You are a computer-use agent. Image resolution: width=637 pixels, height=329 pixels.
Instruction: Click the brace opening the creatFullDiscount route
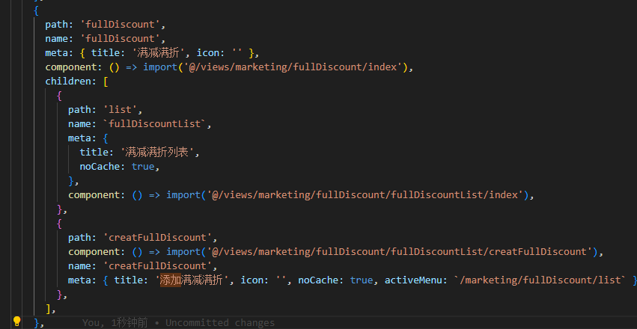pyautogui.click(x=60, y=224)
